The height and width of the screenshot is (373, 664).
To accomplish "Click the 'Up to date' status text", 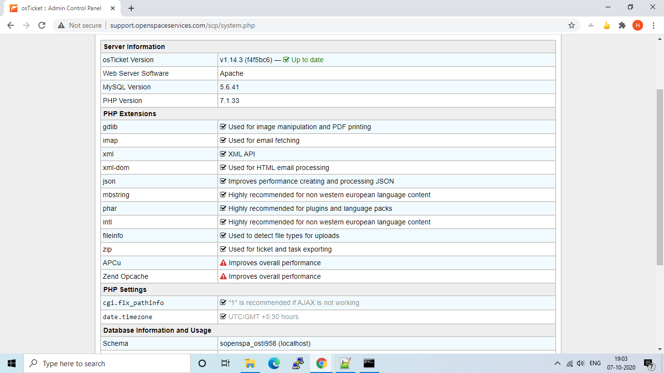I will click(307, 60).
